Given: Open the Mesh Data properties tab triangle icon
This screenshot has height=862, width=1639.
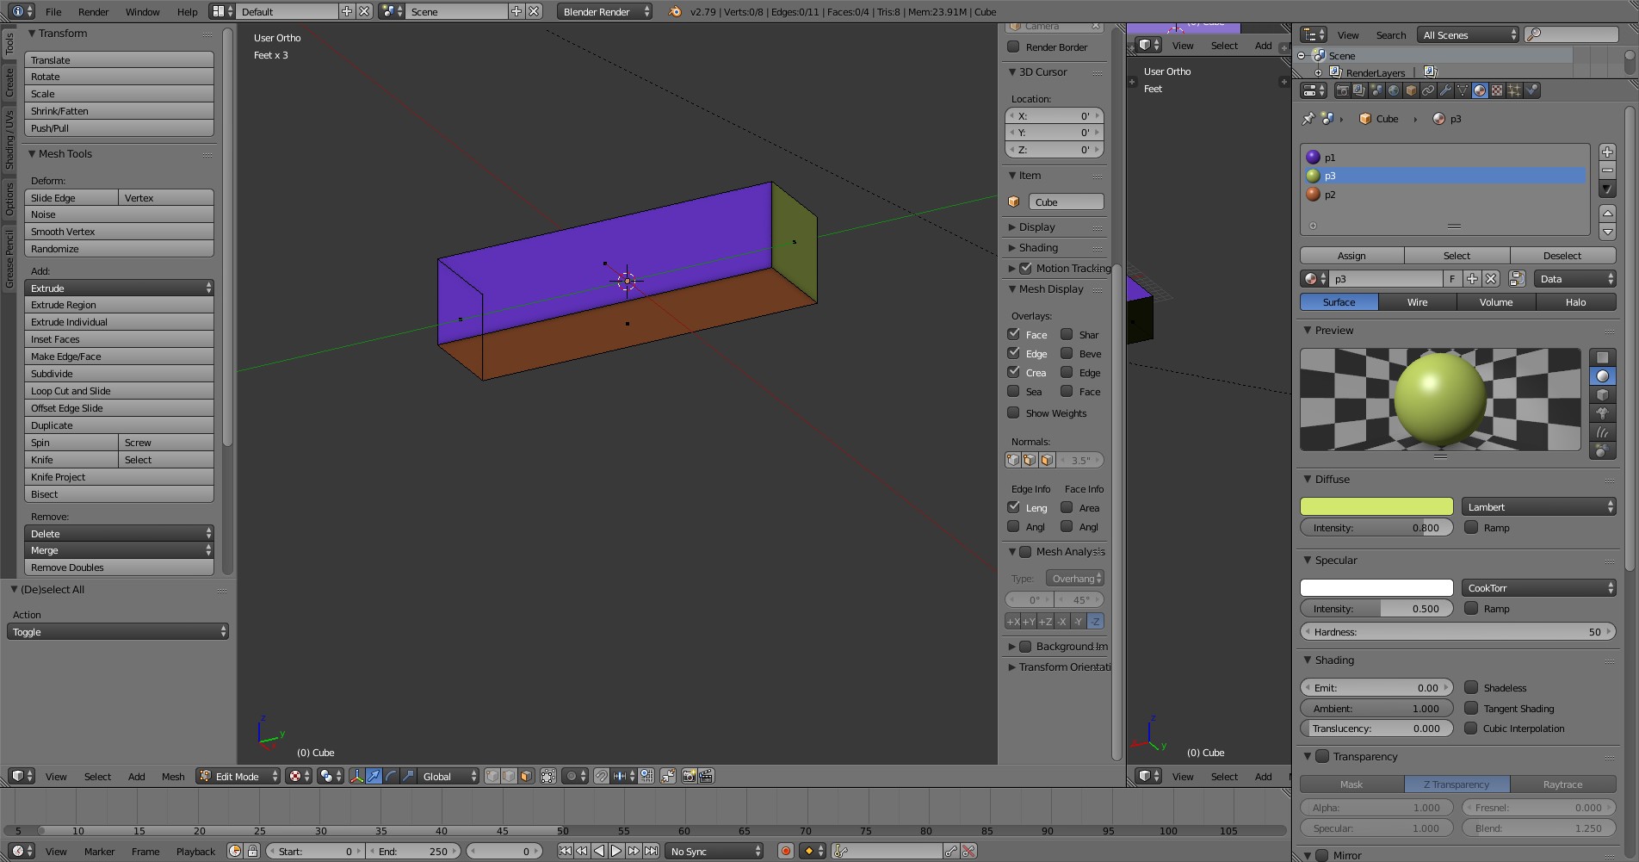Looking at the screenshot, I should pyautogui.click(x=1463, y=90).
